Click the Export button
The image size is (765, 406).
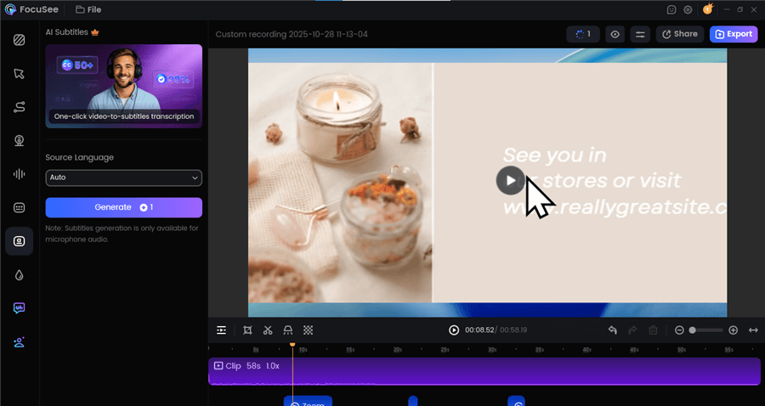[734, 34]
